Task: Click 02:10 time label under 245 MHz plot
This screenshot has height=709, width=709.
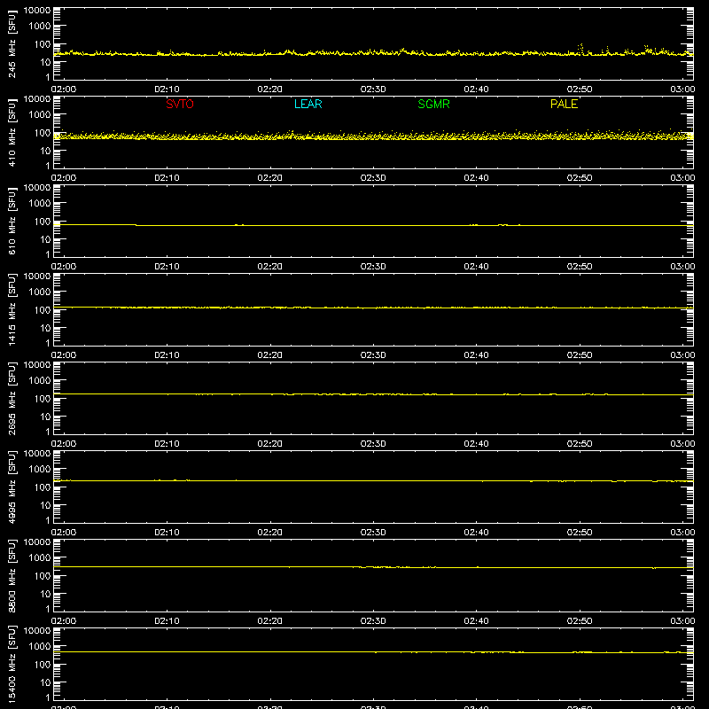Action: pyautogui.click(x=167, y=90)
